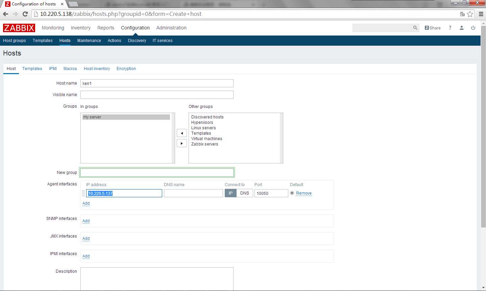Go to Templates in the blue submenu
Screen dimensions: 486x291
[x=43, y=40]
